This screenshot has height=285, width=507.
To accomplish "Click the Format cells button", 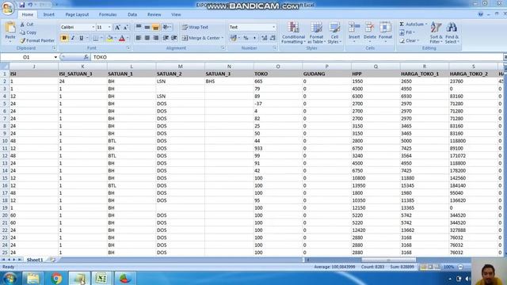I will (385, 32).
